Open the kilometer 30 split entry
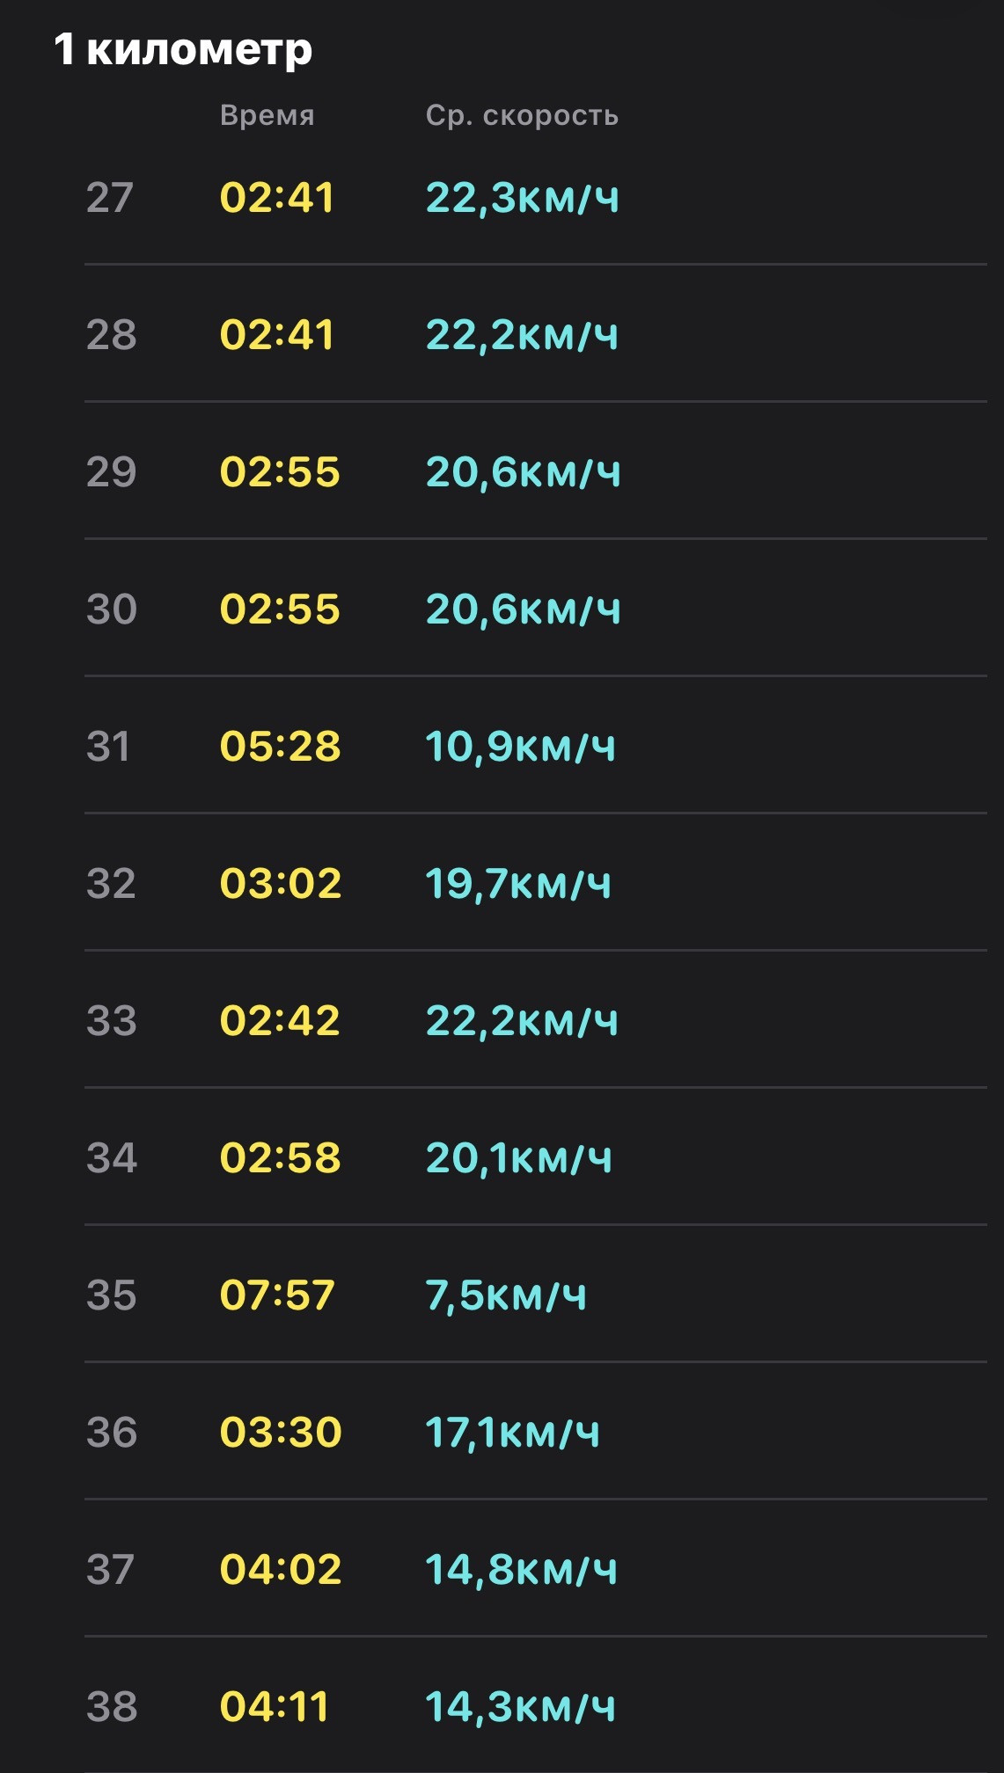The image size is (1004, 1773). coord(535,609)
